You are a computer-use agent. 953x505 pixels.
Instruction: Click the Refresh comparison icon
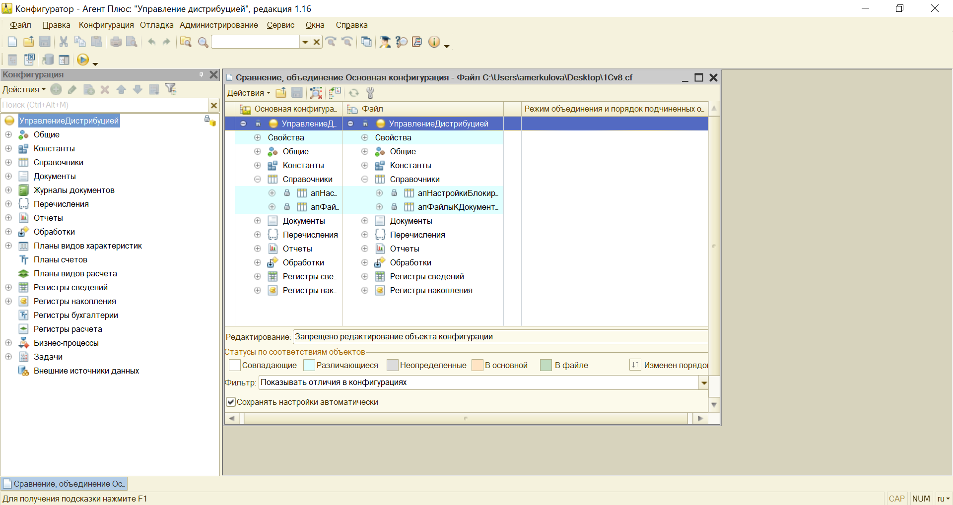coord(353,93)
